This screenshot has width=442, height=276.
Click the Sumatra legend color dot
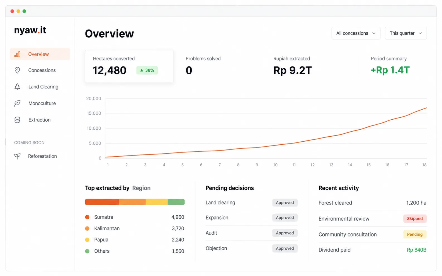click(87, 217)
